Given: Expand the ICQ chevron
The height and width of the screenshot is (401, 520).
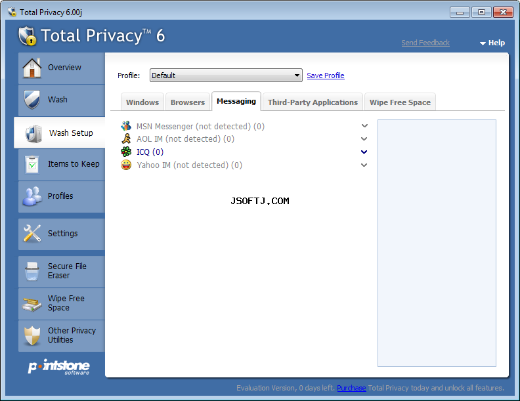Looking at the screenshot, I should 364,152.
